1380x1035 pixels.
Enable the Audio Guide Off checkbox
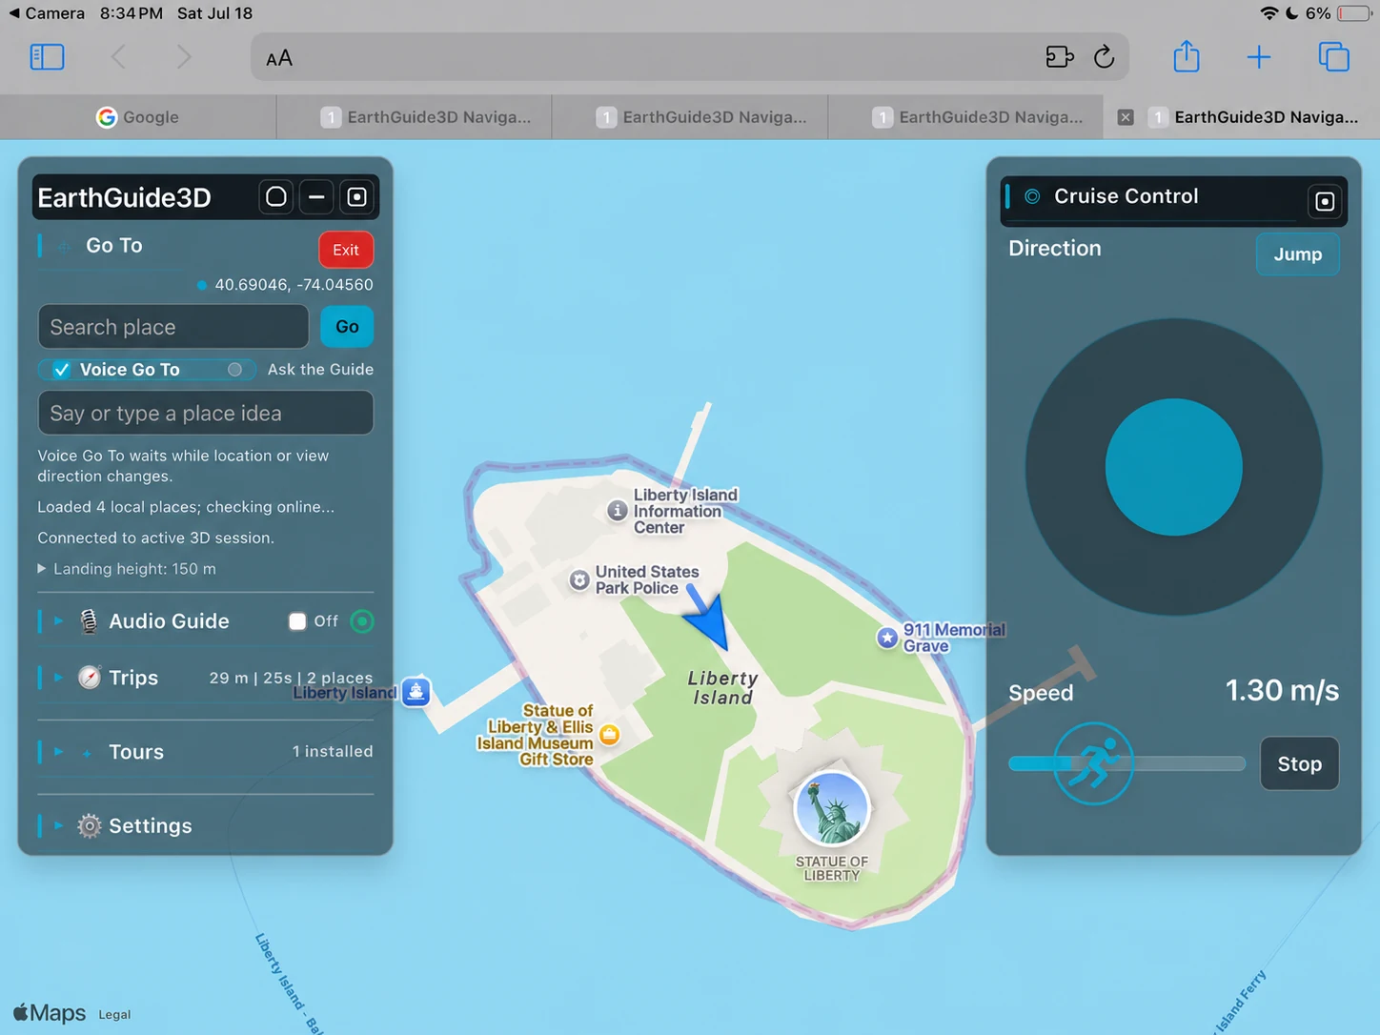297,621
